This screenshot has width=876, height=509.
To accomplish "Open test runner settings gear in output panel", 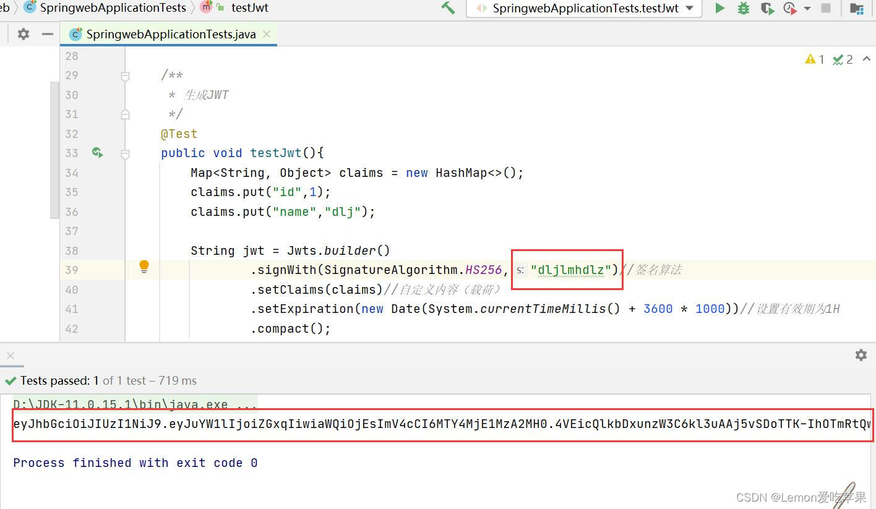I will pos(861,354).
